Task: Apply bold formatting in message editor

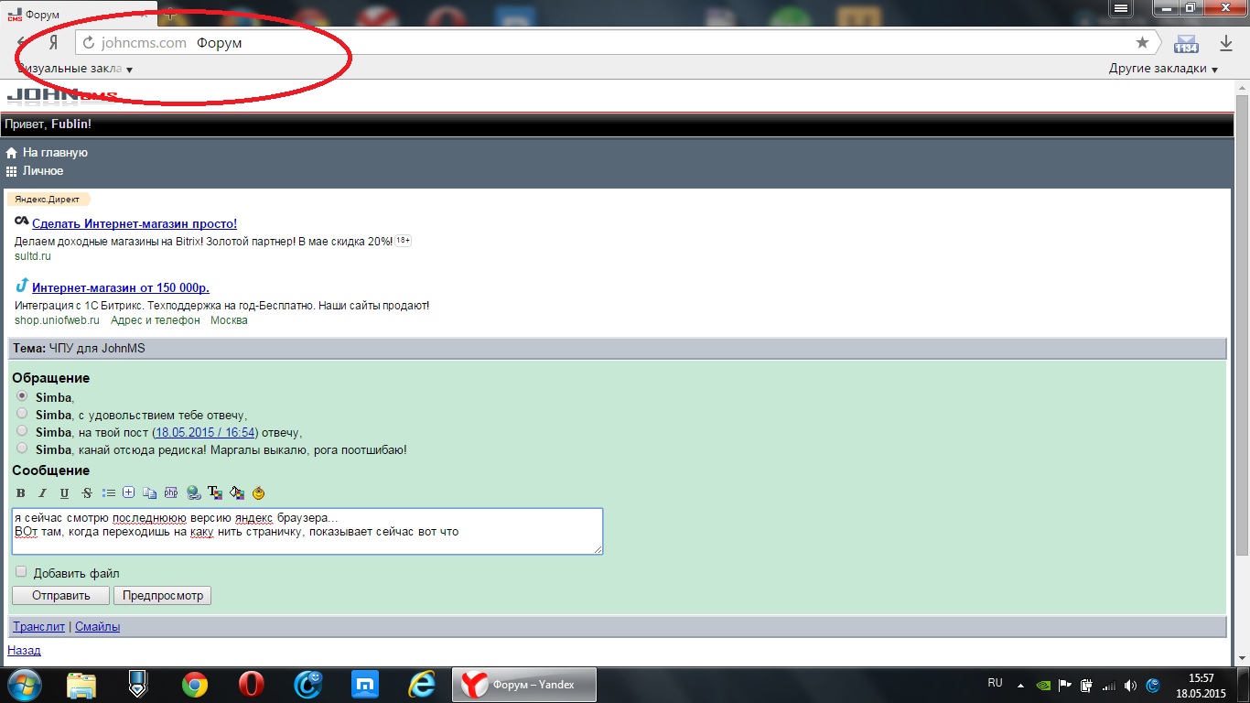Action: [21, 493]
